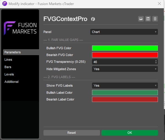Click the 'FVG Transparency (0-255)' label
Image resolution: width=165 pixels, height=140 pixels.
point(66,62)
